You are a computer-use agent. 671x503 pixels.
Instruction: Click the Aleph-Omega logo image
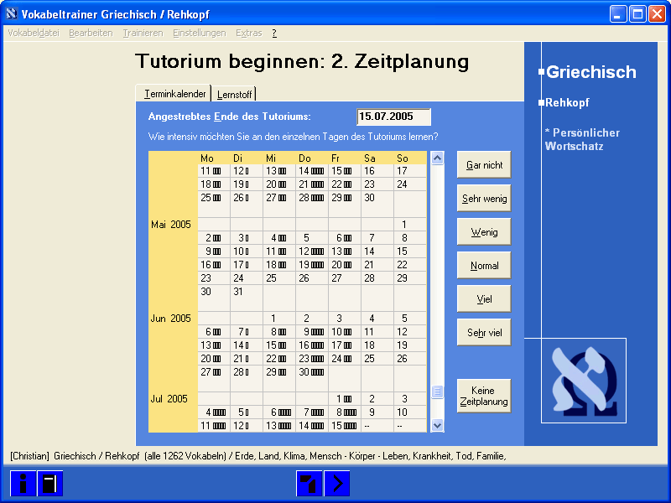[584, 381]
